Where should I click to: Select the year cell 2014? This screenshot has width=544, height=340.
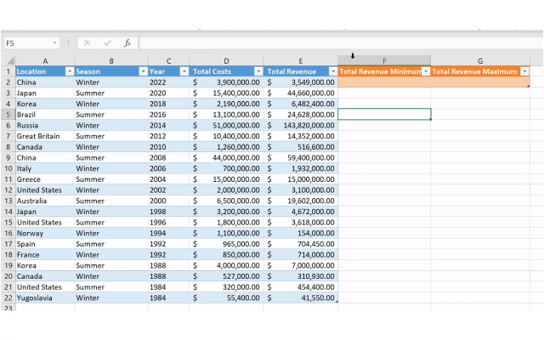[168, 125]
